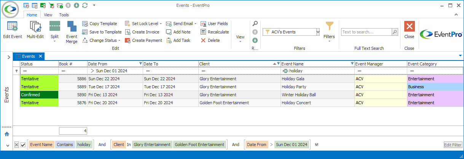Open the ACV's Events filter combo box
The height and width of the screenshot is (159, 464).
click(x=318, y=32)
